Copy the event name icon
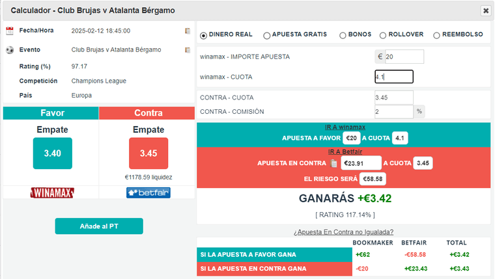Image resolution: width=495 pixels, height=279 pixels. (188, 50)
